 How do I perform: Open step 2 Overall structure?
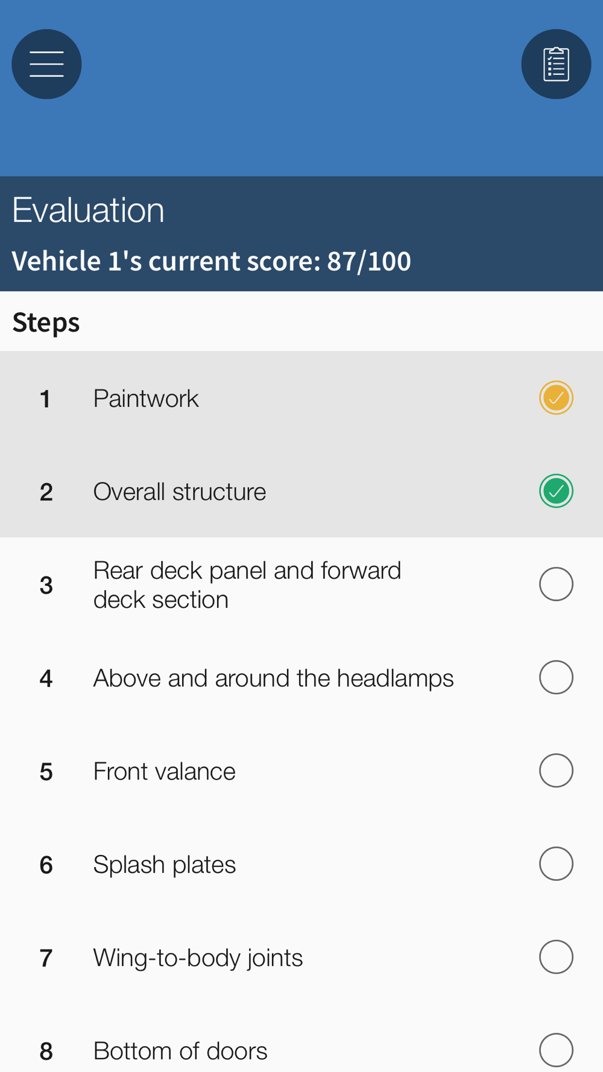[x=301, y=491]
